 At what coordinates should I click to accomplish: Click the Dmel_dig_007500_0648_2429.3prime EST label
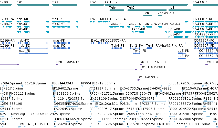point(40,114)
